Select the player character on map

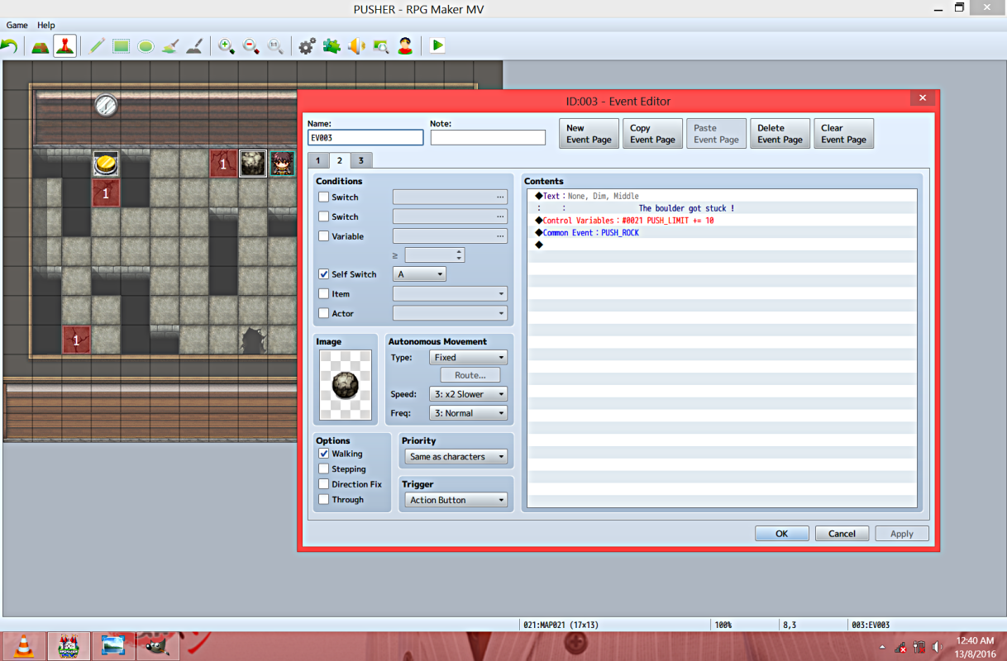tap(283, 164)
